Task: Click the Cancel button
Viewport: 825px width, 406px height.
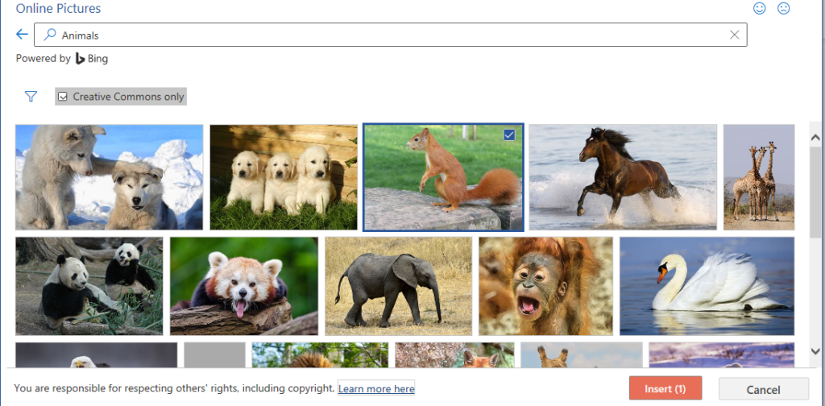Action: [x=764, y=389]
